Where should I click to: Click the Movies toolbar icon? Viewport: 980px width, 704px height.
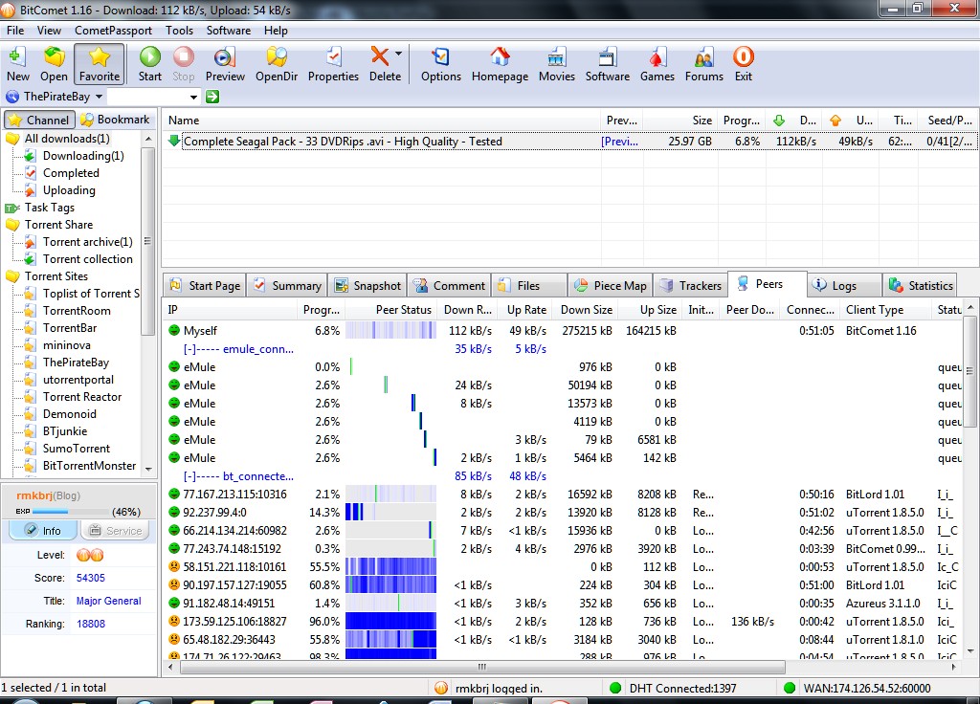(x=556, y=64)
